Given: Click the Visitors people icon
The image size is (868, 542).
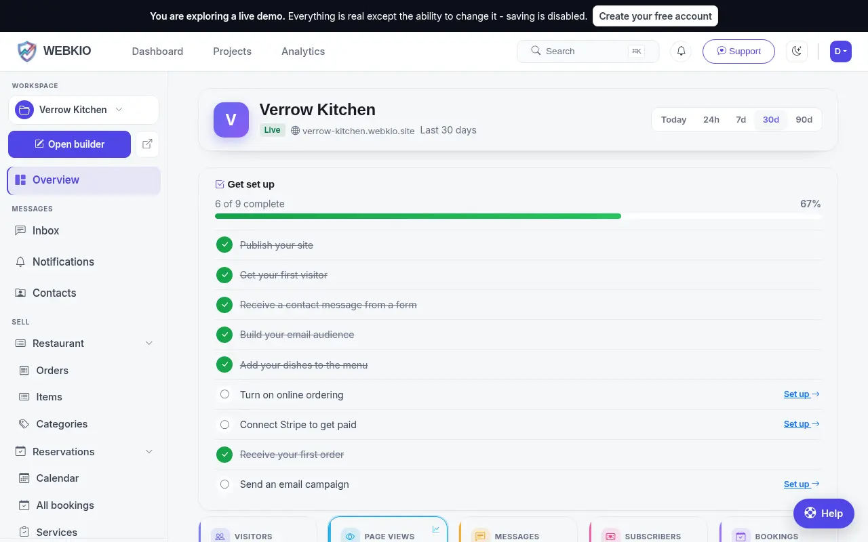Looking at the screenshot, I should (220, 537).
